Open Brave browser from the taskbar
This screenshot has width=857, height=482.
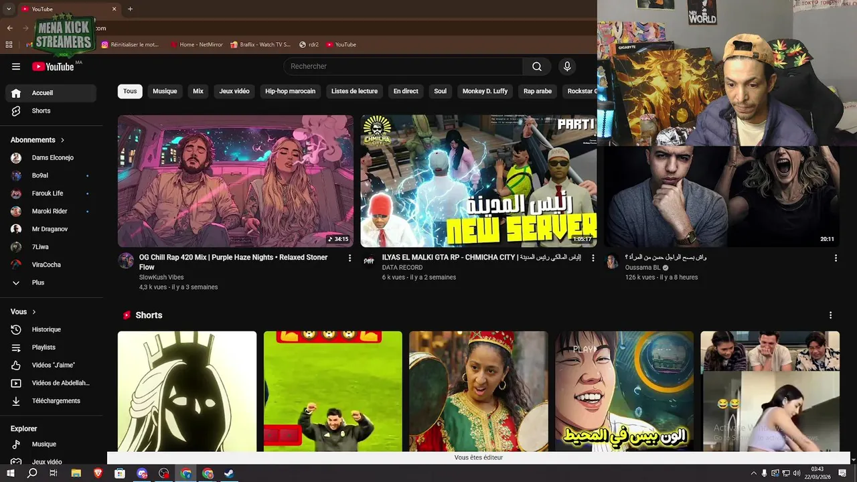pyautogui.click(x=98, y=473)
